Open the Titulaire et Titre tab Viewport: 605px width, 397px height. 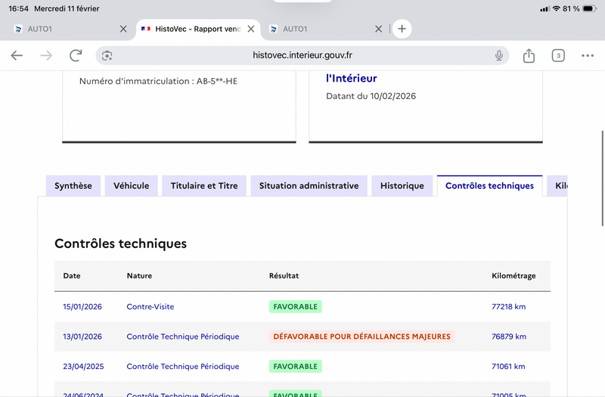pos(204,186)
